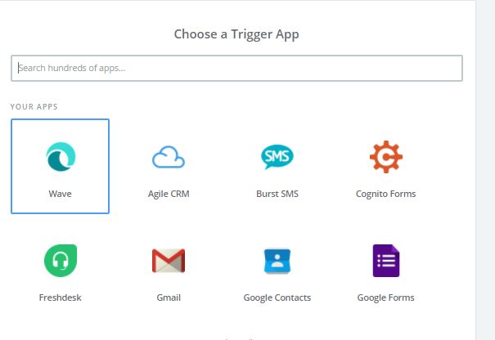The image size is (495, 340).
Task: Choose the Burst SMS speech bubble icon
Action: [277, 156]
